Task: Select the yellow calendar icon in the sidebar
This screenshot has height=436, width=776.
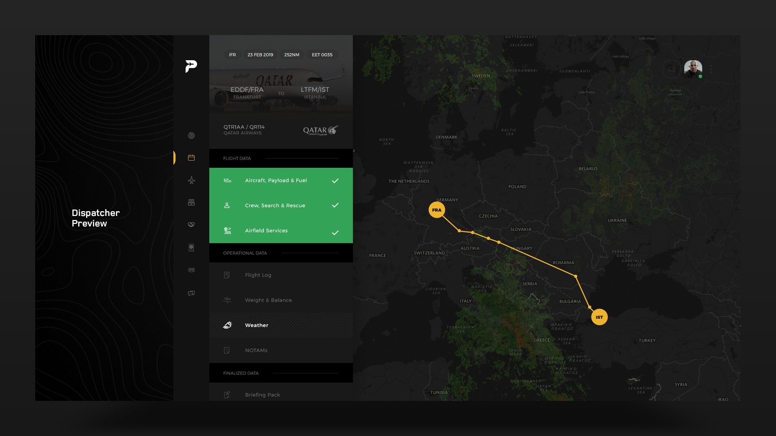Action: click(x=191, y=157)
